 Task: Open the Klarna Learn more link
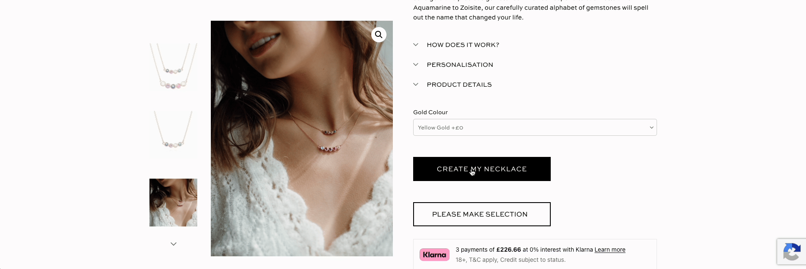610,250
